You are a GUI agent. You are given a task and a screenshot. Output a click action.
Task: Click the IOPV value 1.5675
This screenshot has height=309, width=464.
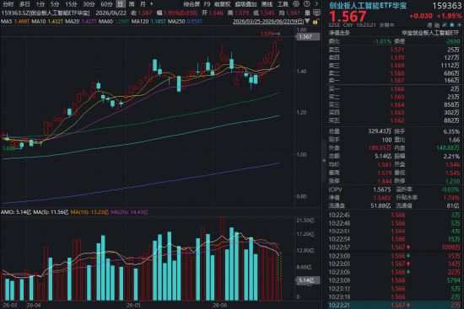[x=382, y=189]
